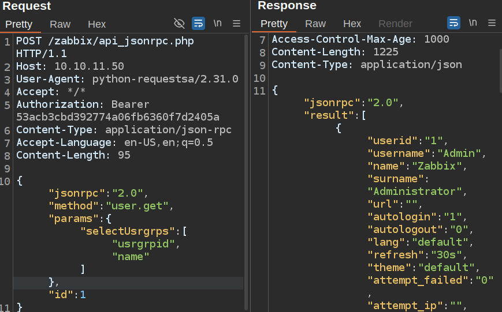The height and width of the screenshot is (312, 502).
Task: Switch the Response view to Raw
Action: [315, 24]
